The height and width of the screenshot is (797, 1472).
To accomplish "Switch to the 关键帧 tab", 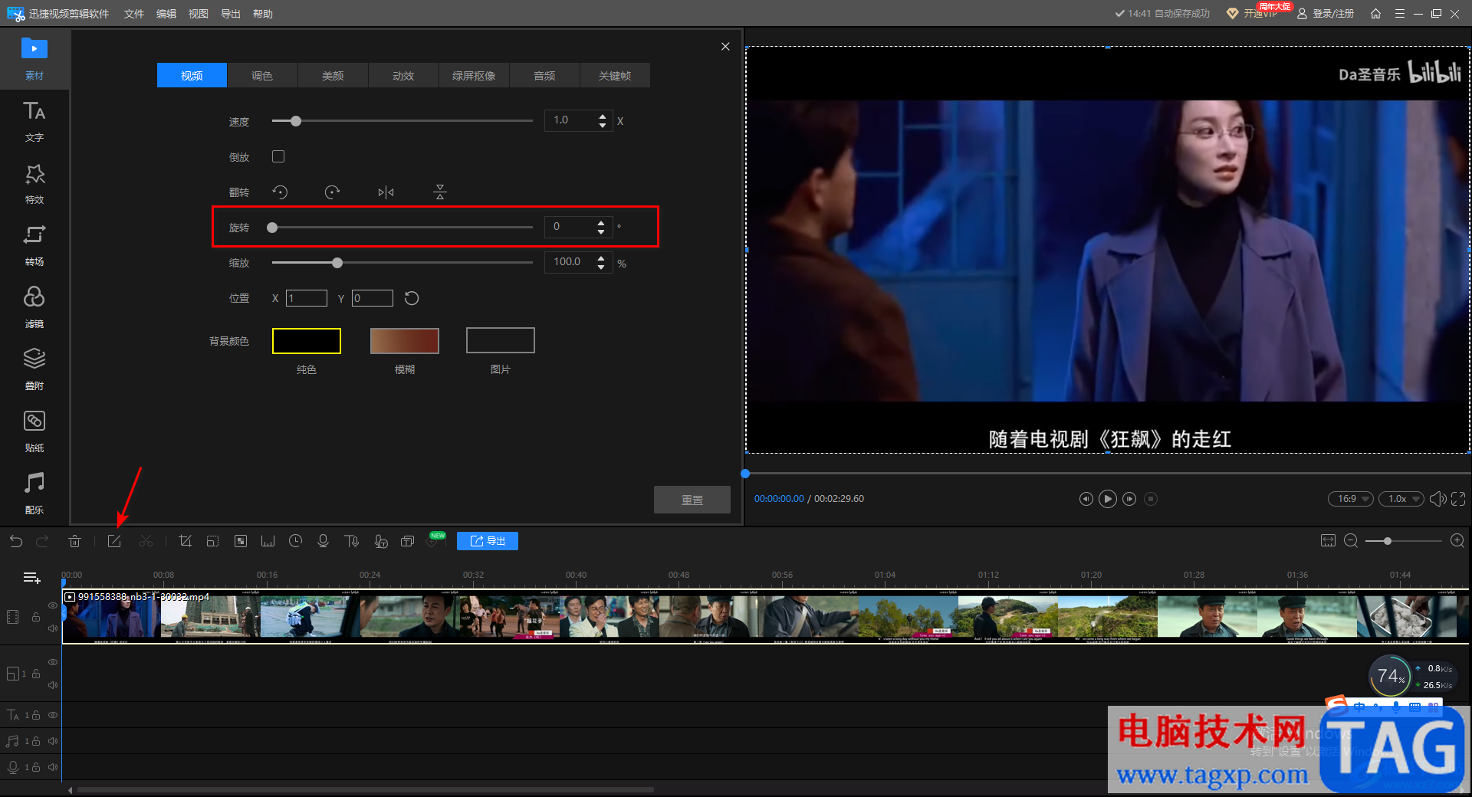I will (x=615, y=75).
